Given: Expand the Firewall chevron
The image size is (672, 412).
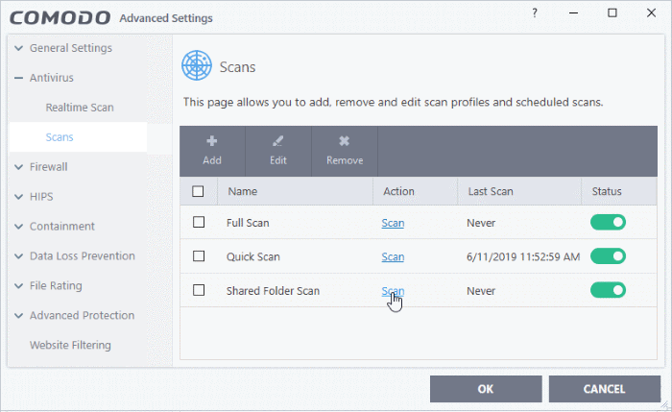Looking at the screenshot, I should [18, 167].
